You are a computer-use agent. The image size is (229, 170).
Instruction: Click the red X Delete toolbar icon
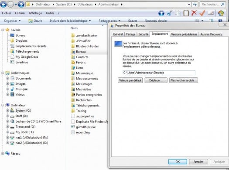tap(194, 13)
